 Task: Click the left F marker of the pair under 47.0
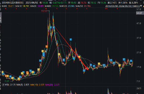tap(51, 27)
